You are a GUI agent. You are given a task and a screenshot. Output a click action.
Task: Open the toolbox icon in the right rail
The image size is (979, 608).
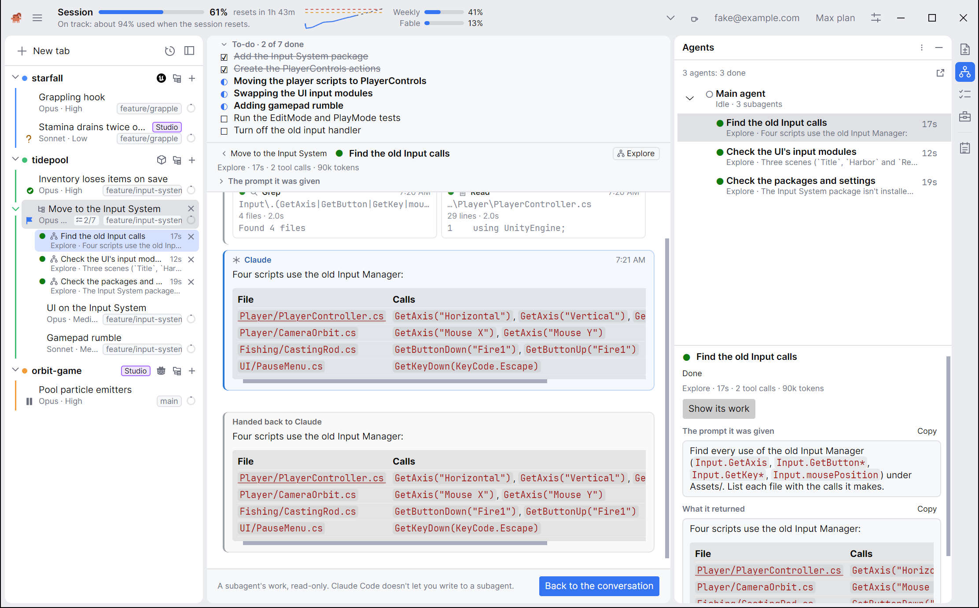pos(965,117)
